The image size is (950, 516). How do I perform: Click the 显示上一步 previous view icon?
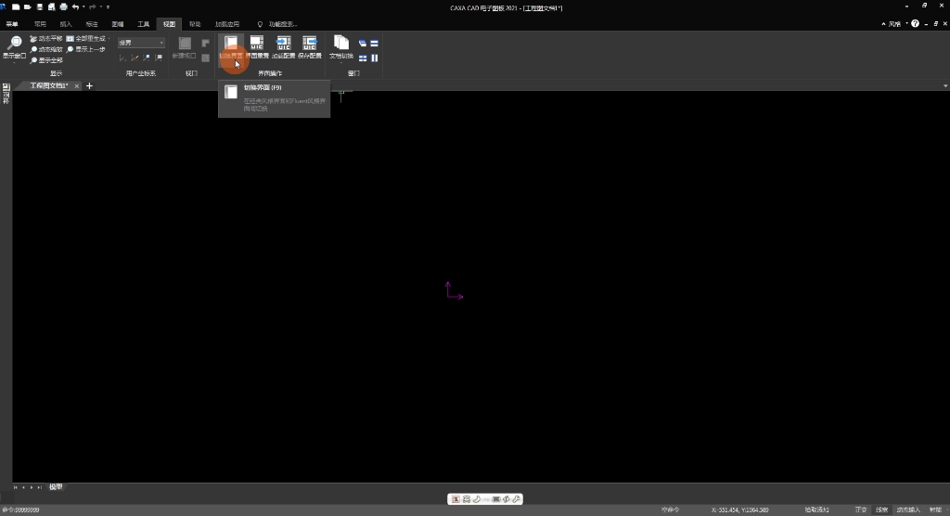(86, 49)
